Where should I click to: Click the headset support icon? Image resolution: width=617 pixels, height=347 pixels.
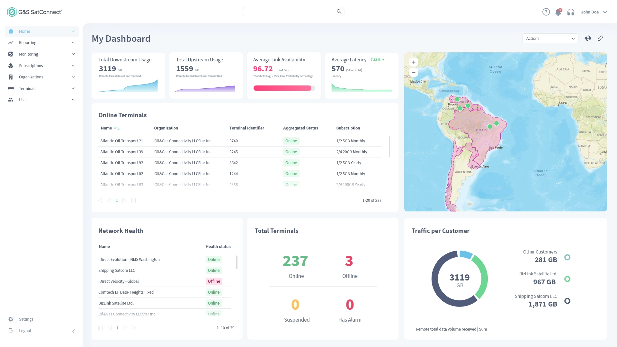tap(571, 12)
